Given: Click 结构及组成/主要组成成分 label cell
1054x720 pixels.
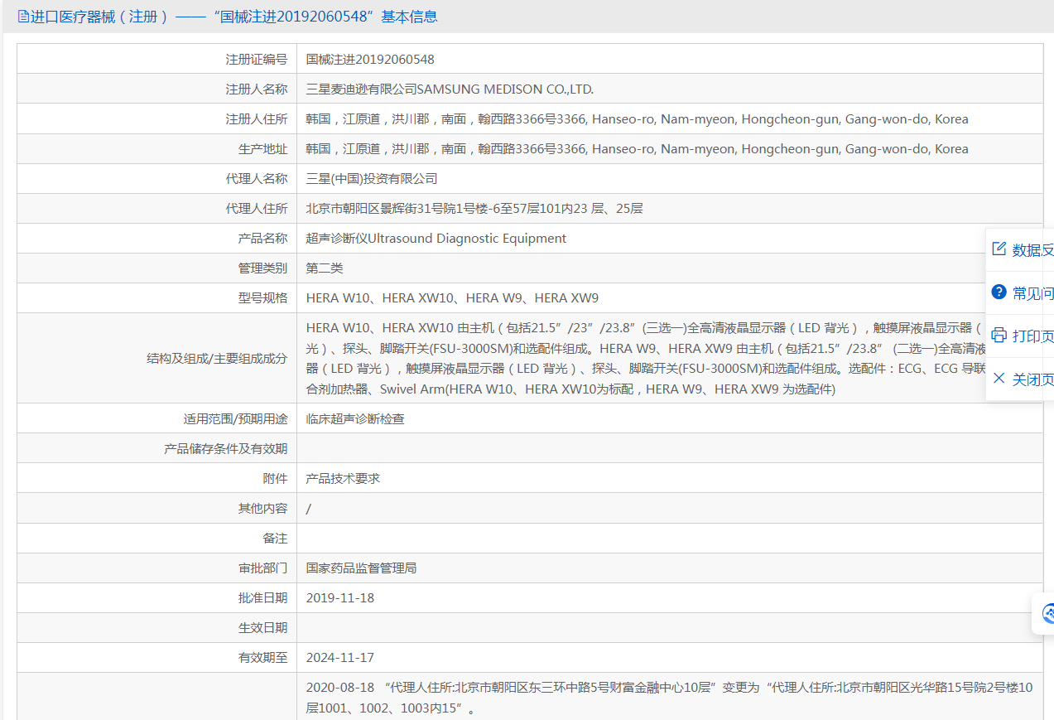Looking at the screenshot, I should [x=157, y=358].
